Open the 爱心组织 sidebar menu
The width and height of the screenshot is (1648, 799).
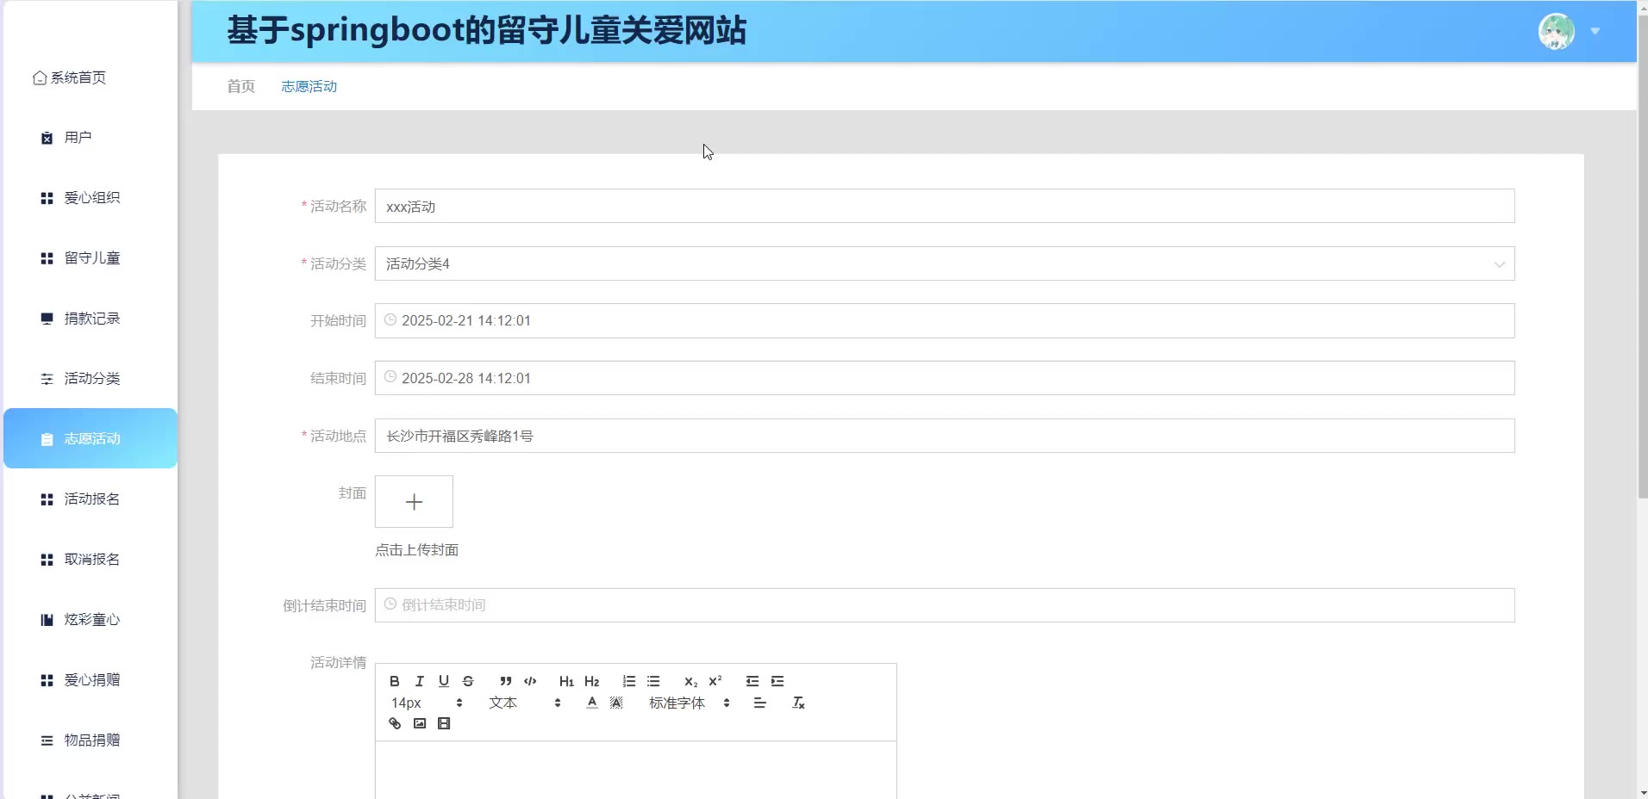91,198
